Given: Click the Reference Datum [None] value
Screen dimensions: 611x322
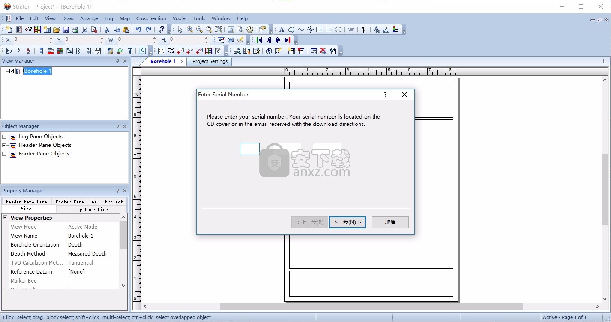Looking at the screenshot, I should [93, 272].
